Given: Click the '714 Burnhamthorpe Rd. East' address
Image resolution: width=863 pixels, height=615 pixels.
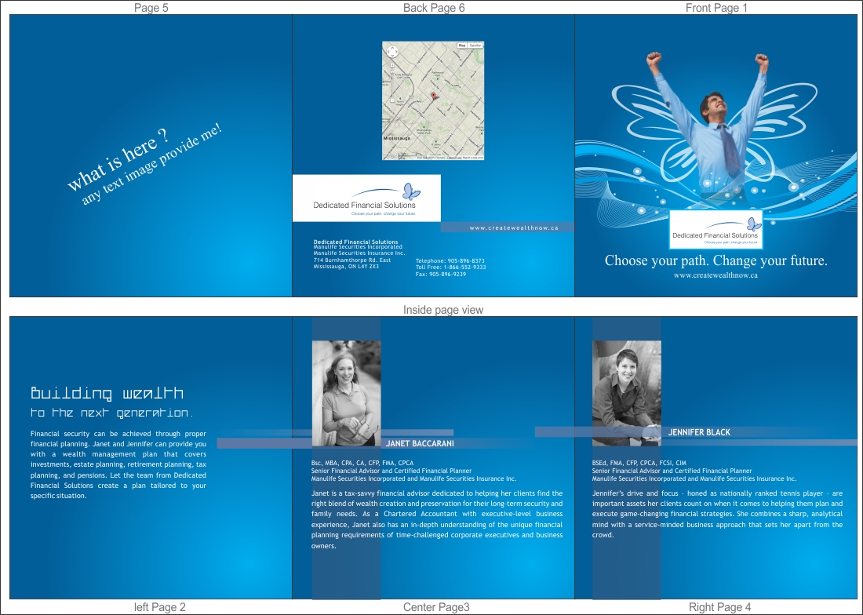Looking at the screenshot, I should [352, 260].
